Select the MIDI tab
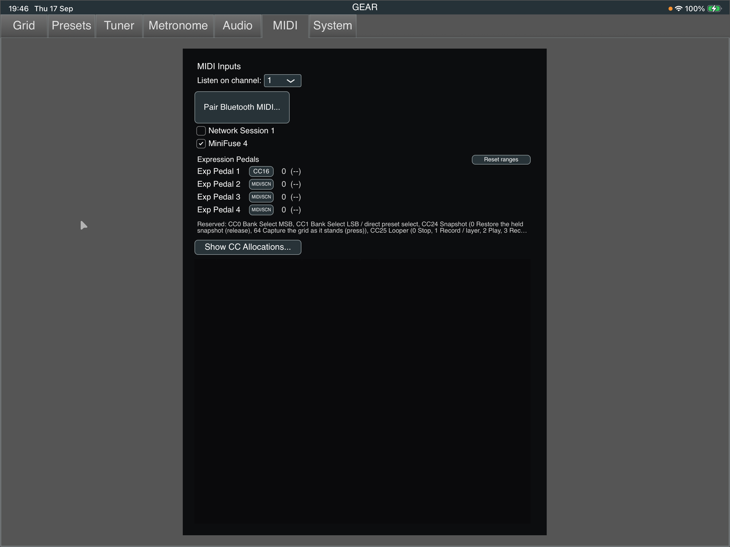The image size is (730, 547). pos(285,26)
